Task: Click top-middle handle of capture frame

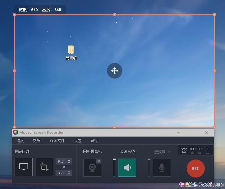Action: click(115, 14)
